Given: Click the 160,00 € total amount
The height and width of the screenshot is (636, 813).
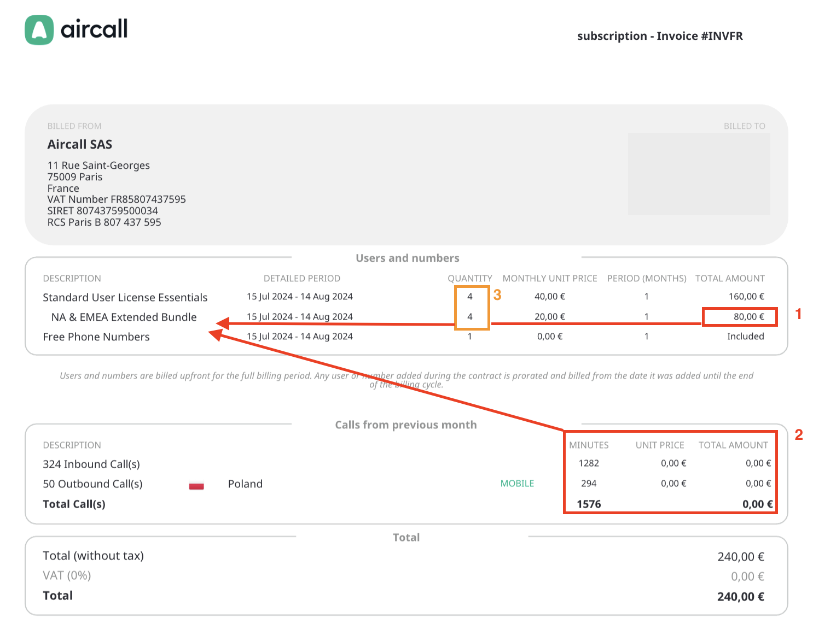Looking at the screenshot, I should [x=746, y=297].
